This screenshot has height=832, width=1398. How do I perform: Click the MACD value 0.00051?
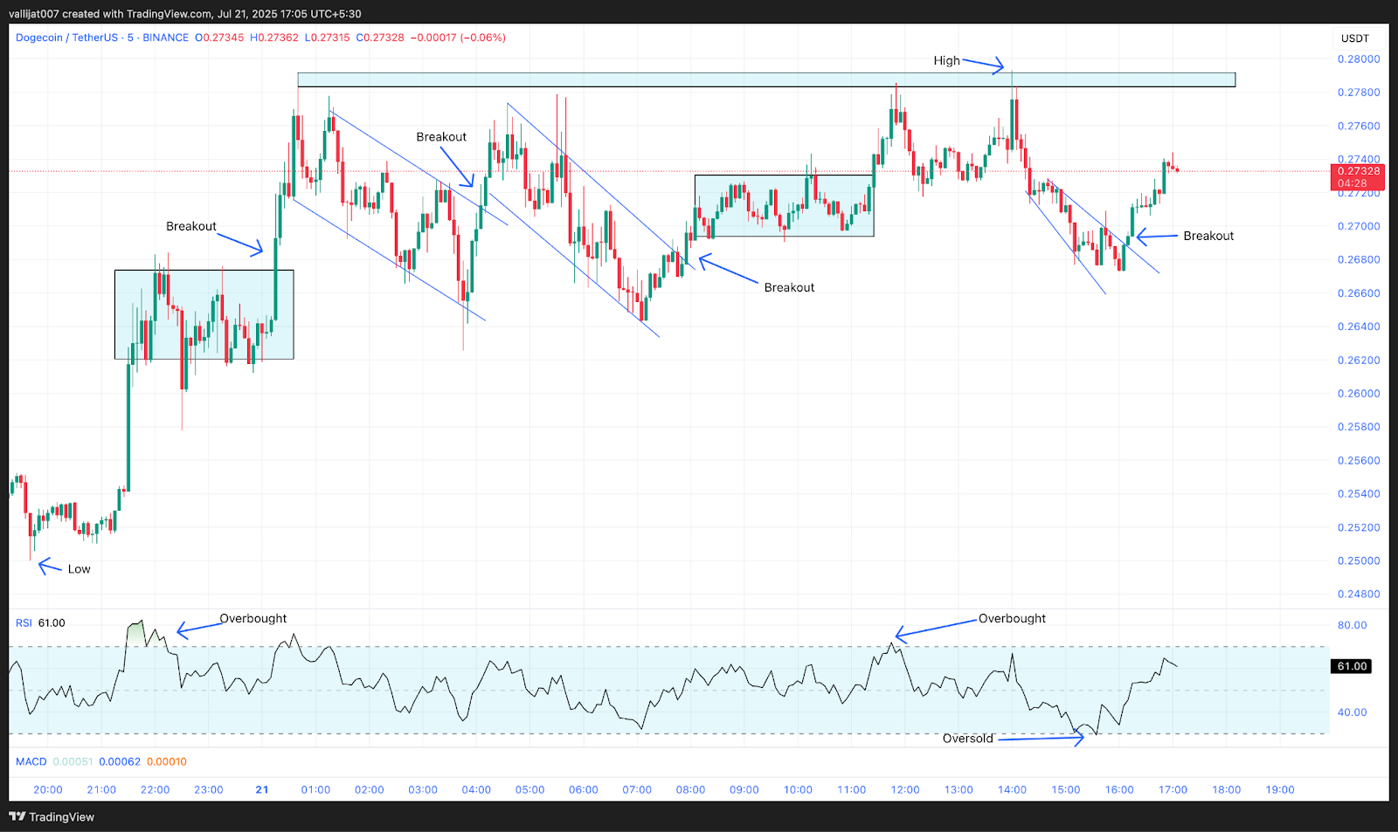click(73, 761)
